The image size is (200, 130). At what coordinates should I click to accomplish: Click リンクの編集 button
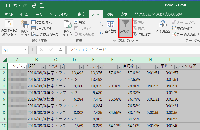(x=84, y=34)
